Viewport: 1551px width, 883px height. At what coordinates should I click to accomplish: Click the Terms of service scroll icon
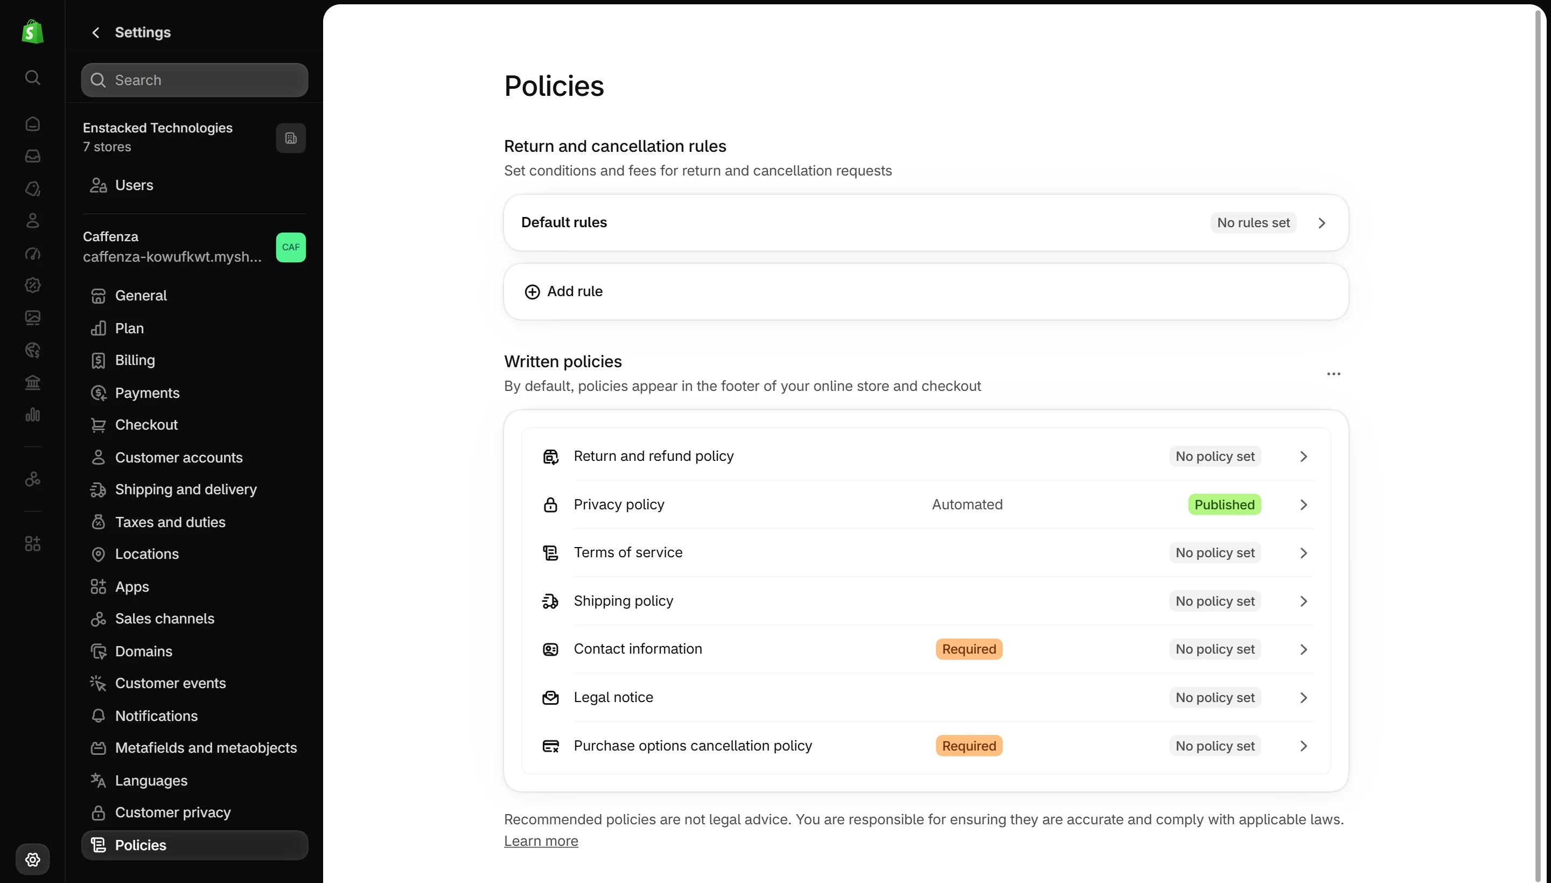pos(550,553)
